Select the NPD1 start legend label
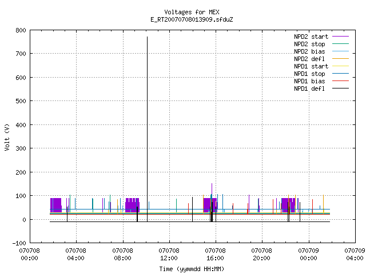This screenshot has height=274, width=366. [x=311, y=66]
